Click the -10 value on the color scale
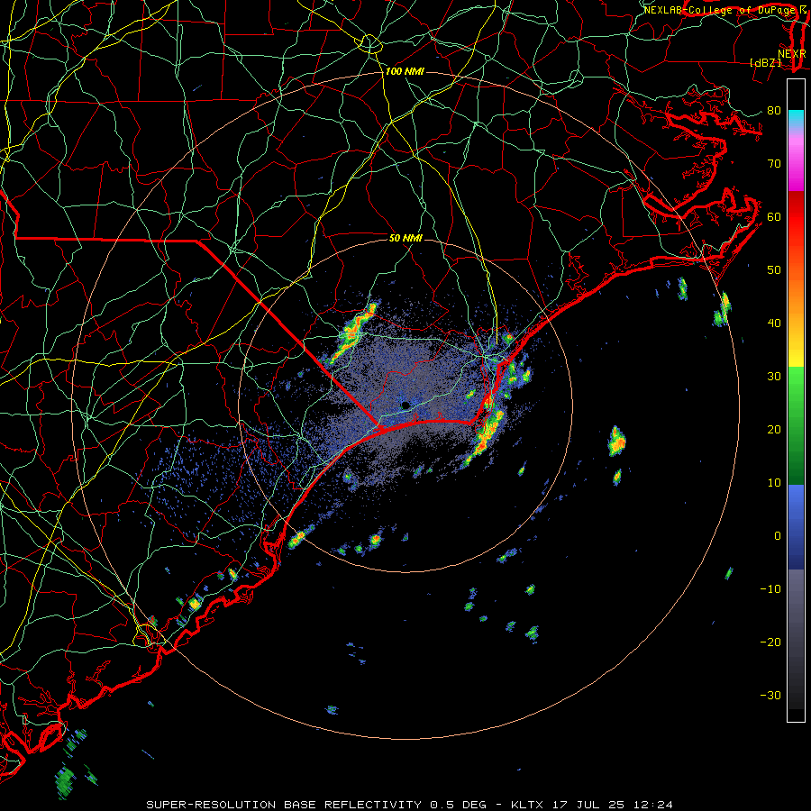 point(770,589)
